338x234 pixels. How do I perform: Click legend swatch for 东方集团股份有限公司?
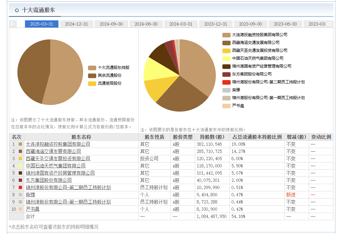coord(226,74)
